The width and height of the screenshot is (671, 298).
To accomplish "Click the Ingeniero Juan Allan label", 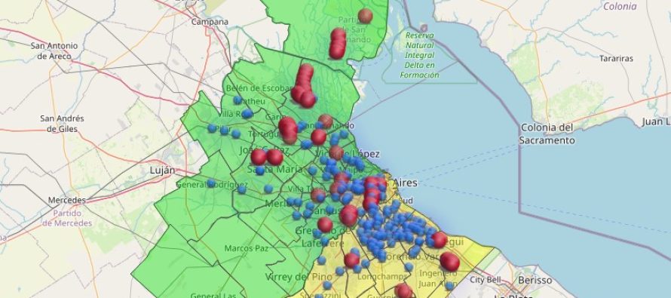I will pyautogui.click(x=437, y=278).
